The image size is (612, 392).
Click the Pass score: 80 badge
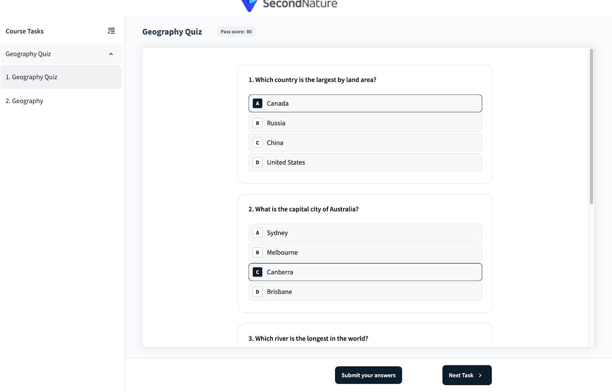[x=236, y=32]
